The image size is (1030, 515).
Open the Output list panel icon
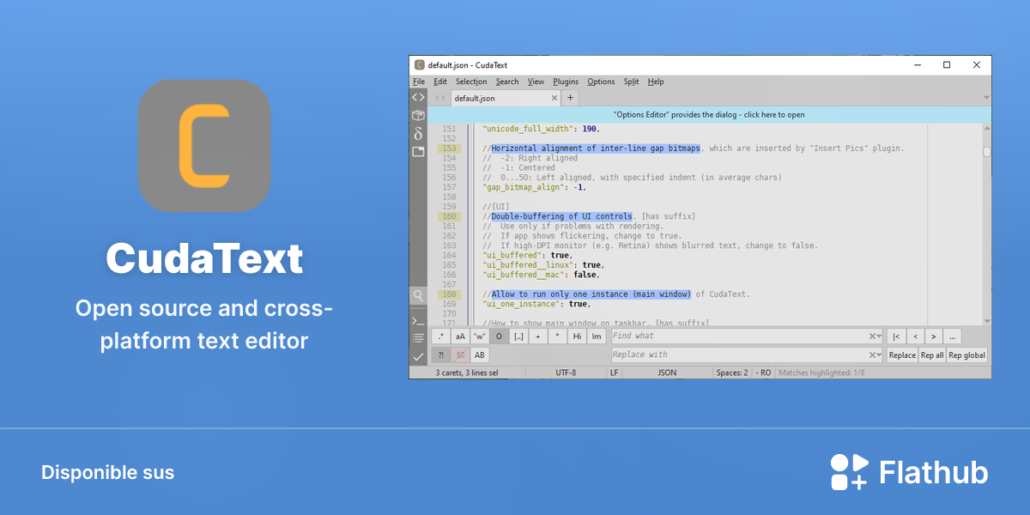(418, 338)
